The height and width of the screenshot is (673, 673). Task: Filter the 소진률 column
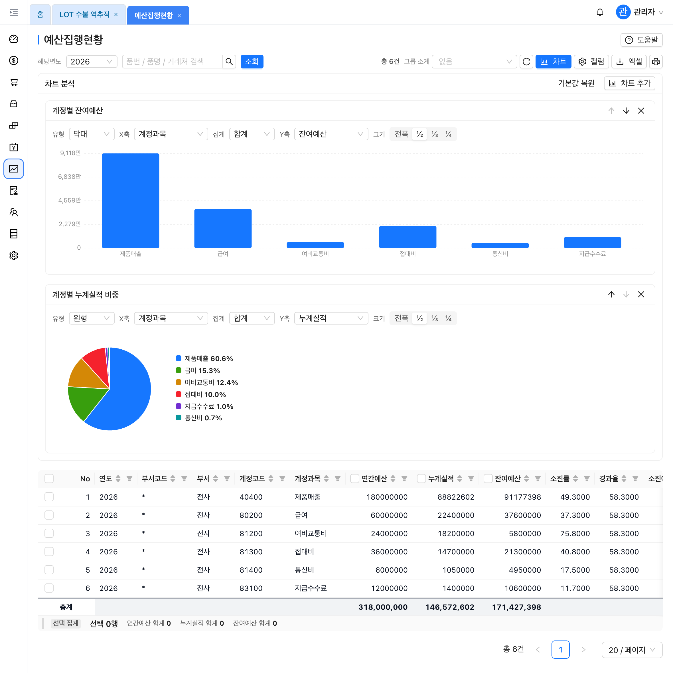click(587, 479)
